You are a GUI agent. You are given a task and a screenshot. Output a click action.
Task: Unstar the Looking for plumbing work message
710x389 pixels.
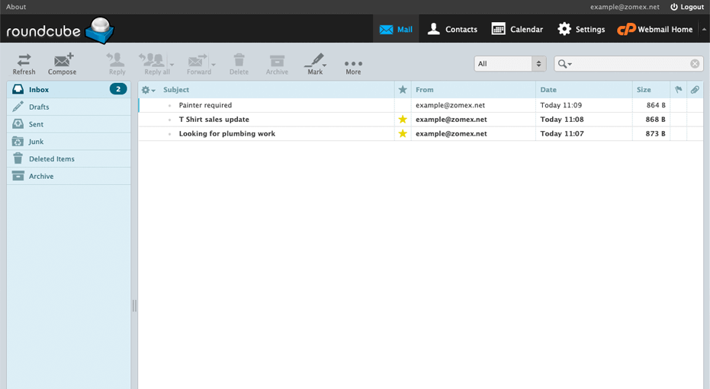[403, 134]
